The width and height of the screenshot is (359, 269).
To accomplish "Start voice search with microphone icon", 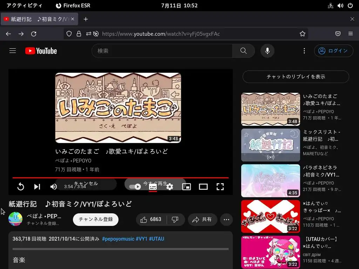I will [267, 51].
